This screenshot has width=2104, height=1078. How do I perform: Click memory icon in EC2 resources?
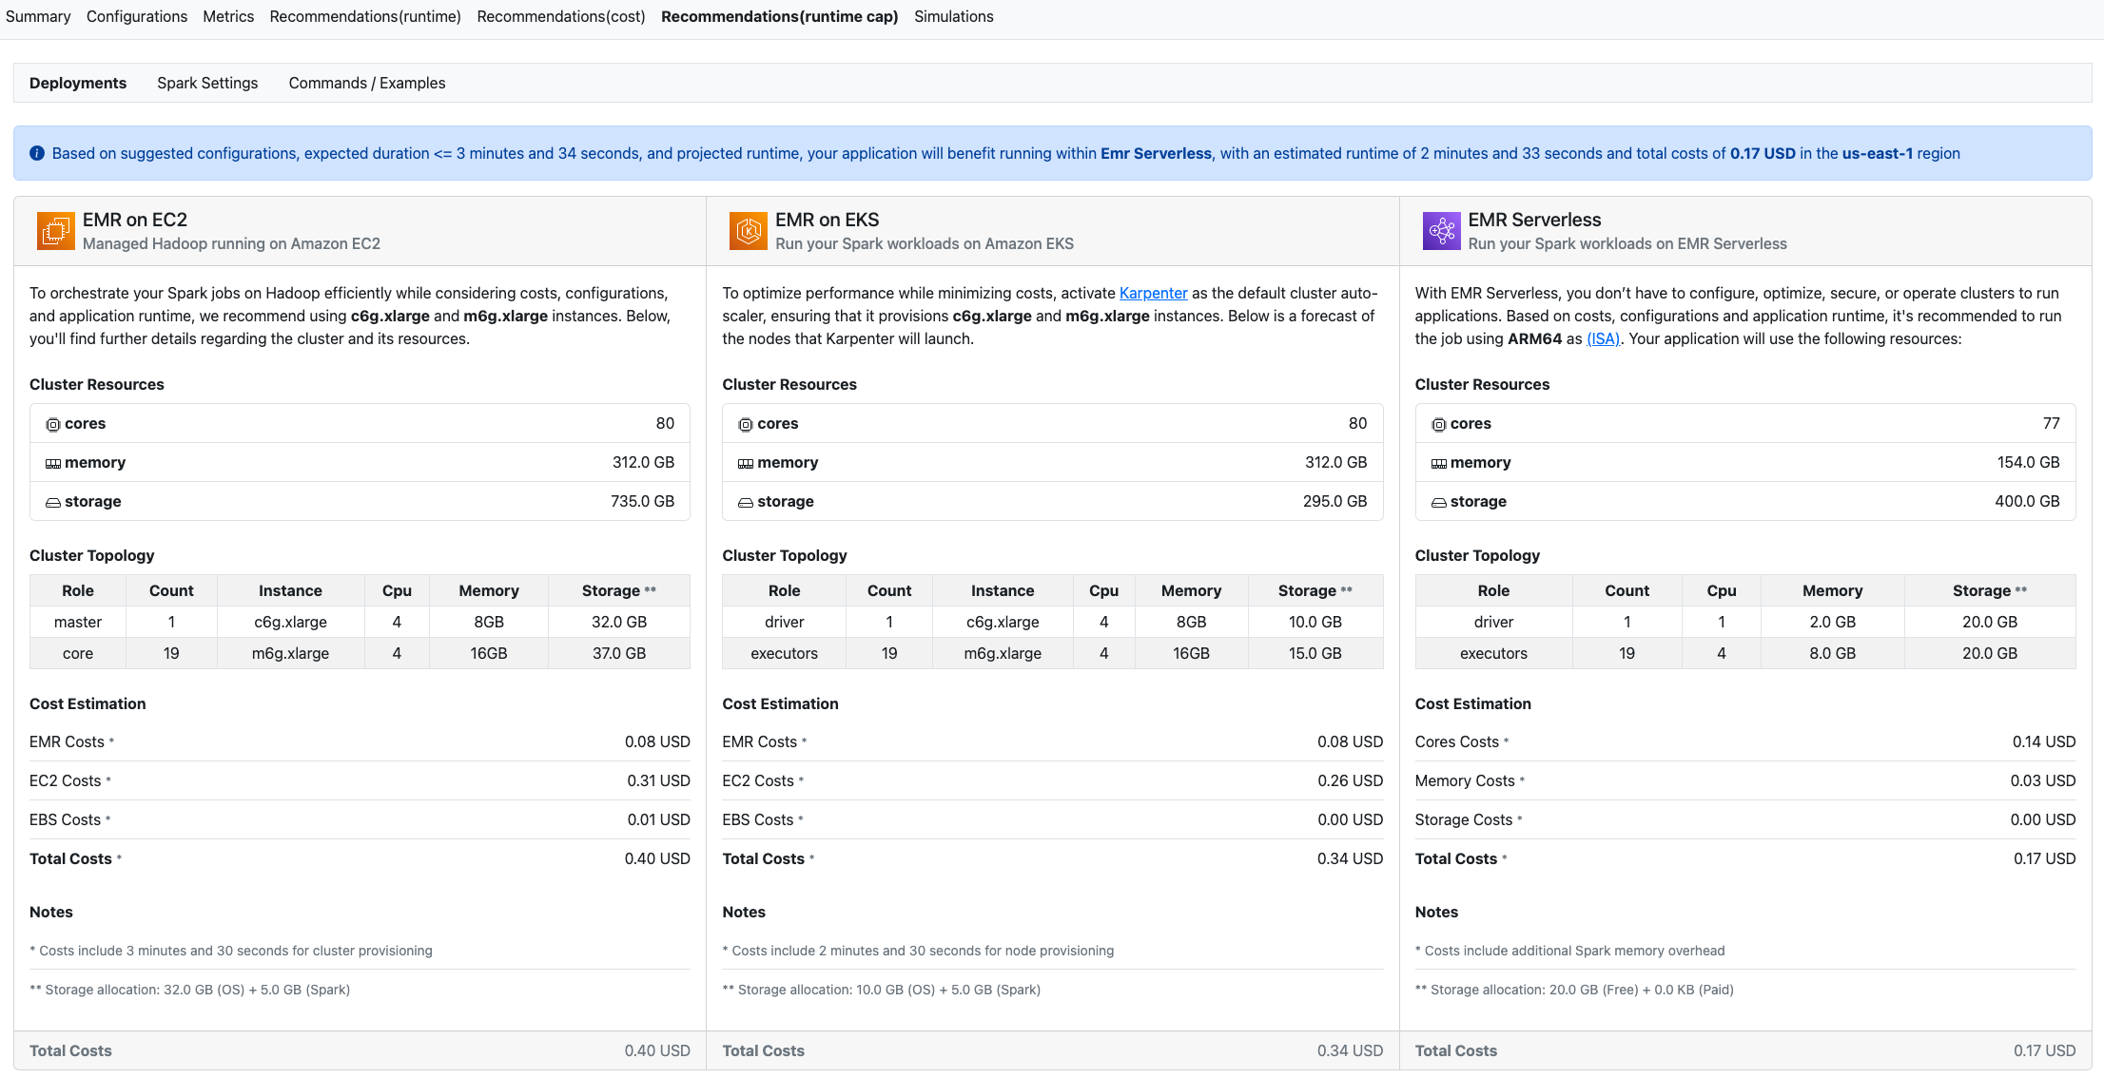tap(53, 464)
